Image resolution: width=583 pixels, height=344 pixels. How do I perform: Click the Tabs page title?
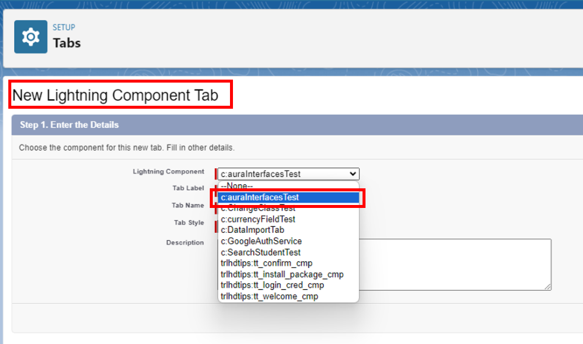[67, 43]
